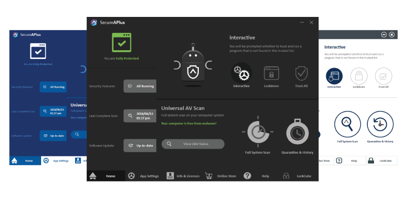The image size is (411, 205).
Task: Click Last Complete Scan label in dark window
Action: (x=104, y=116)
